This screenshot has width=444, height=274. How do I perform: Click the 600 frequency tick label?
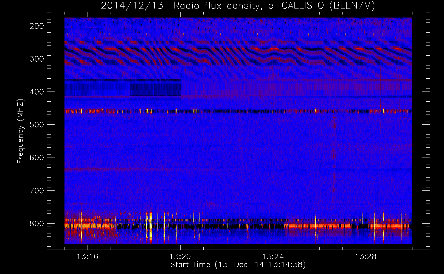37,158
